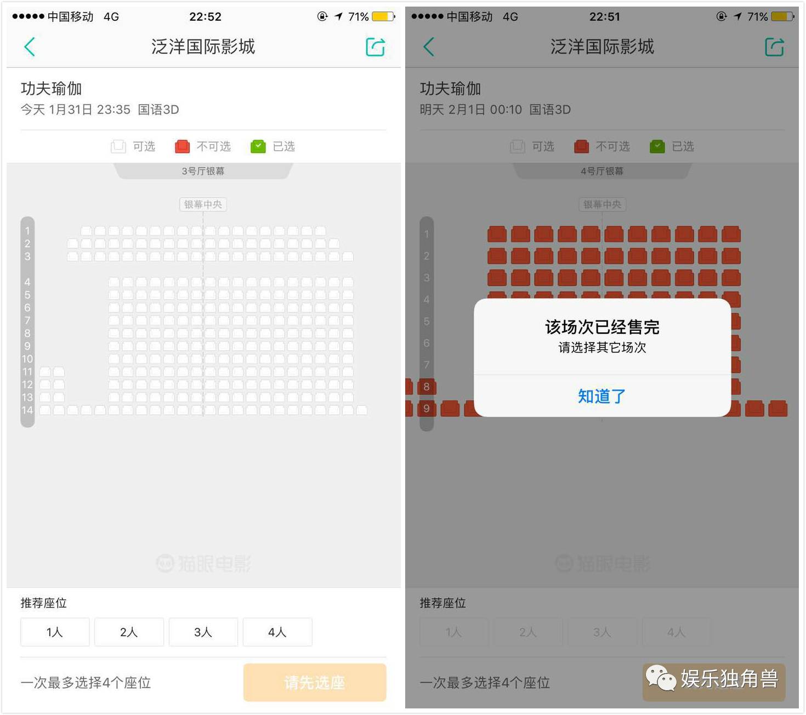
Task: Click the green 已选 legend seat icon on left screen
Action: point(258,146)
